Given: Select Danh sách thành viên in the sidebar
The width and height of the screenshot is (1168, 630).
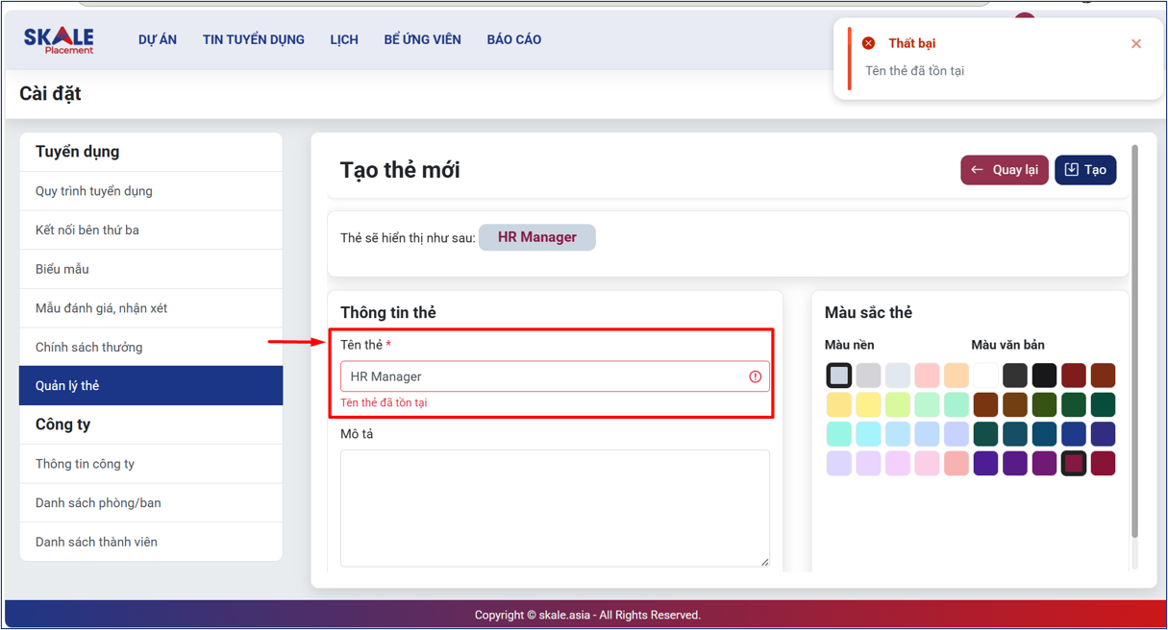Looking at the screenshot, I should 96,542.
